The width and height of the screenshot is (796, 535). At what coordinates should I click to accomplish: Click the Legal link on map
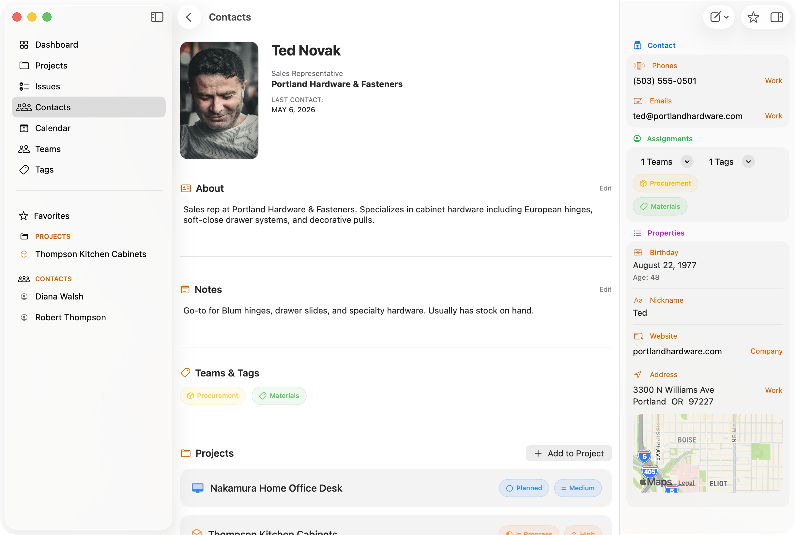[686, 483]
